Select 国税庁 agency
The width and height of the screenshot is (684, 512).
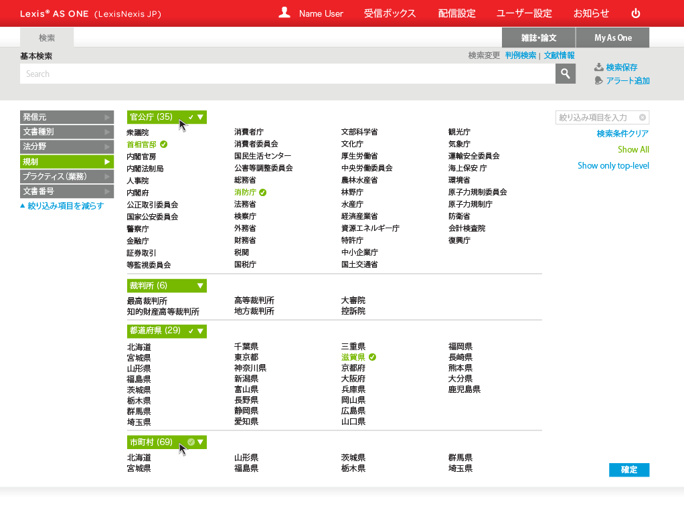pos(245,264)
